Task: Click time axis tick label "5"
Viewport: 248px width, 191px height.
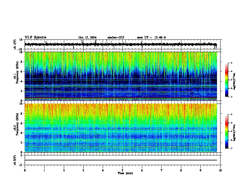Action: pyautogui.click(x=122, y=170)
